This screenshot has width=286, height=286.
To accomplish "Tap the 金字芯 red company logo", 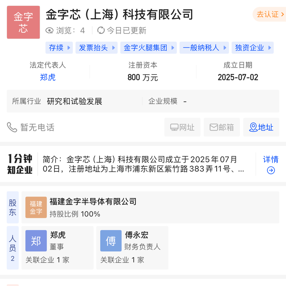I will (x=23, y=22).
